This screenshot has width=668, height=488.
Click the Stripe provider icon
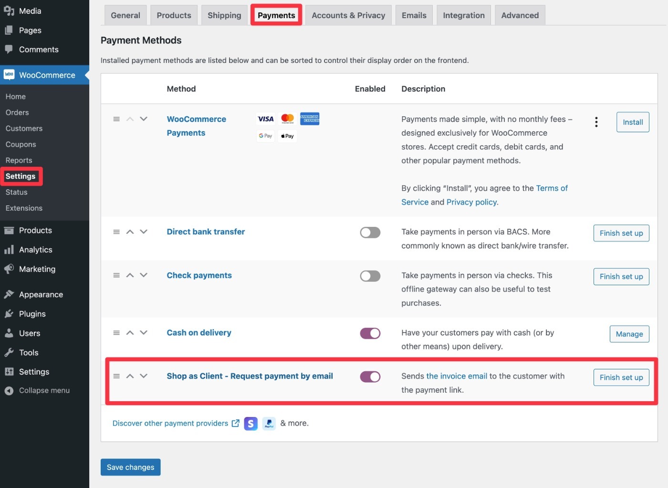pos(251,423)
